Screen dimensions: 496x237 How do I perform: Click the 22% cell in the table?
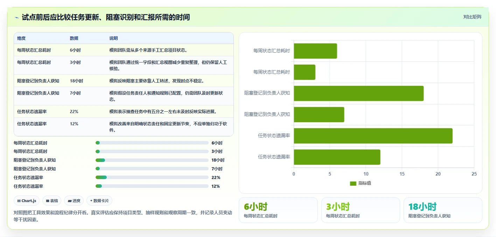pyautogui.click(x=74, y=112)
